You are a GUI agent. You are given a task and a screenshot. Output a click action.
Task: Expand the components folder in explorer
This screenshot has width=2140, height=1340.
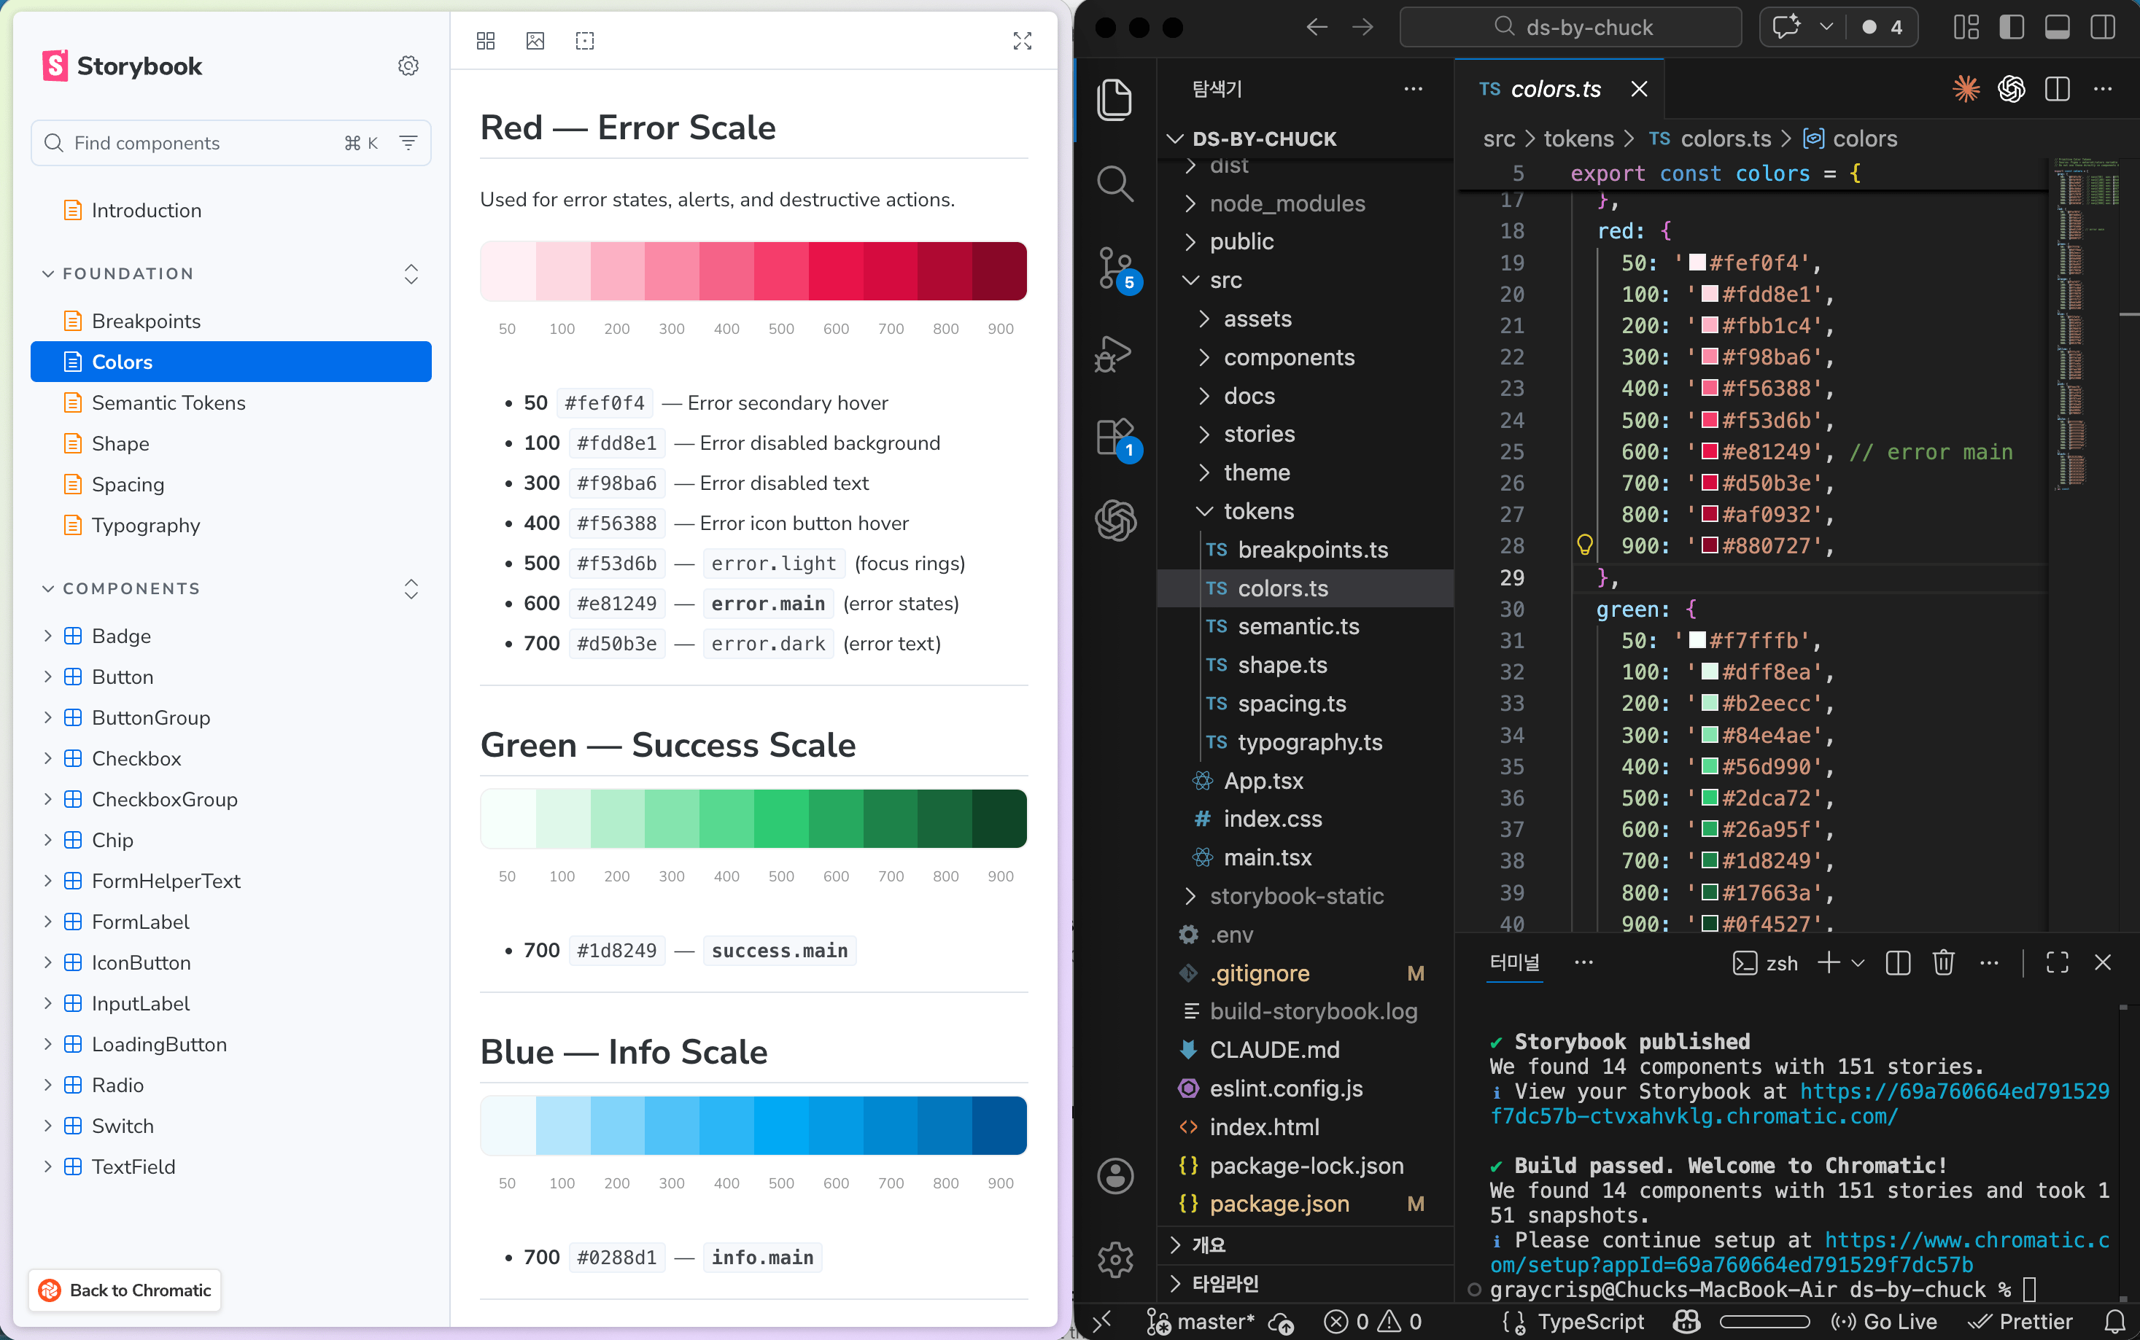click(x=1289, y=357)
